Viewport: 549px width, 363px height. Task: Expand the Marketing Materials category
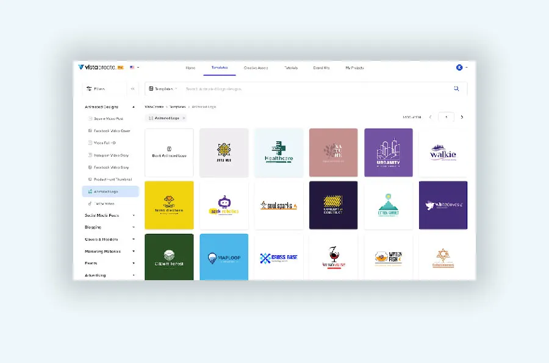108,251
